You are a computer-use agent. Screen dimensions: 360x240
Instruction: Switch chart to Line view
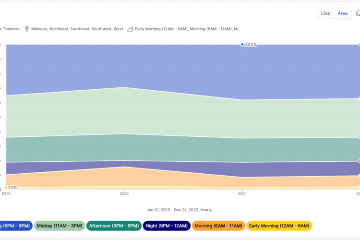(325, 13)
